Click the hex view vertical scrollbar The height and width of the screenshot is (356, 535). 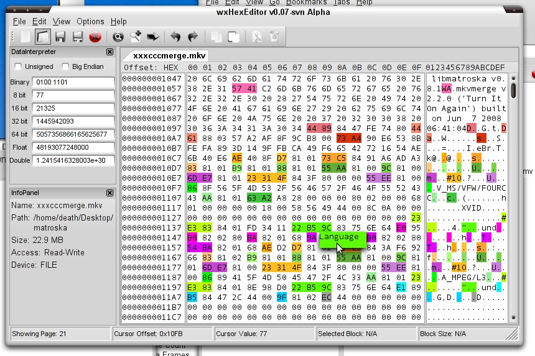point(514,186)
